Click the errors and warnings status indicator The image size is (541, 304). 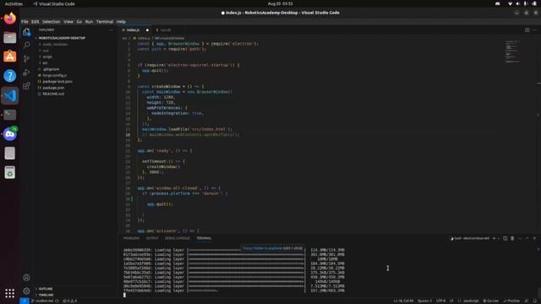point(69,301)
